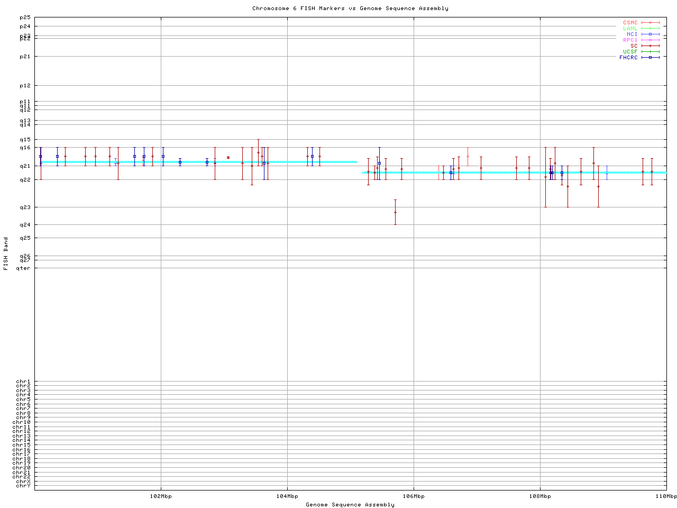Select the 102Mbp x-axis tick label
This screenshot has width=677, height=508.
click(x=161, y=496)
